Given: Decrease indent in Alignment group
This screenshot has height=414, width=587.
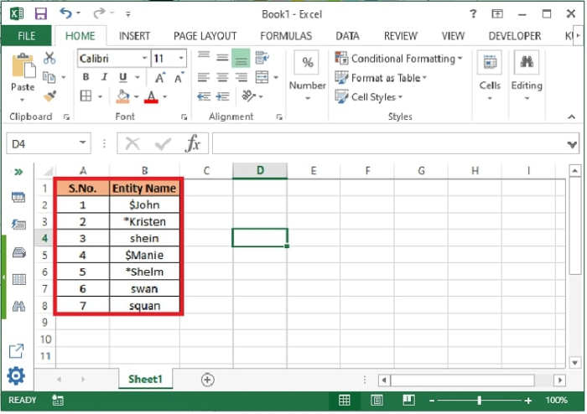Looking at the screenshot, I should 204,96.
